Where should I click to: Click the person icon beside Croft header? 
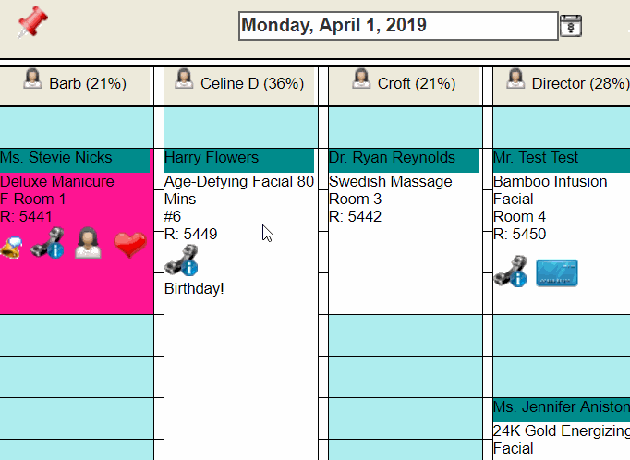[361, 79]
